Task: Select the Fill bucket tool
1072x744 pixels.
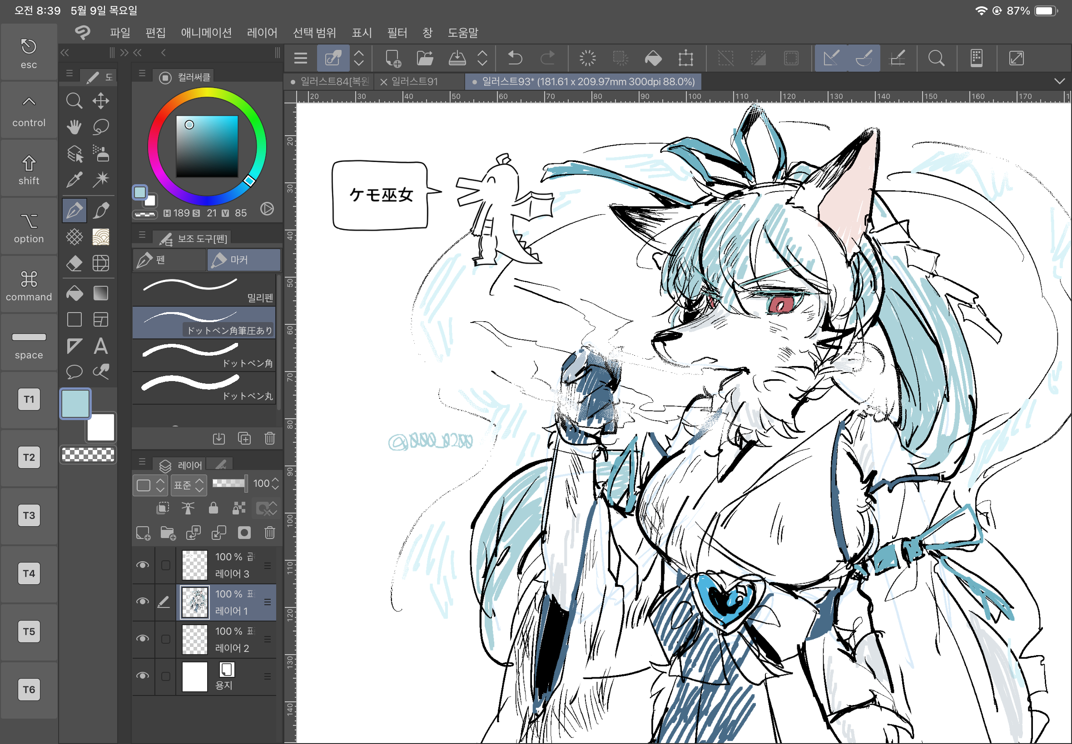Action: tap(74, 293)
